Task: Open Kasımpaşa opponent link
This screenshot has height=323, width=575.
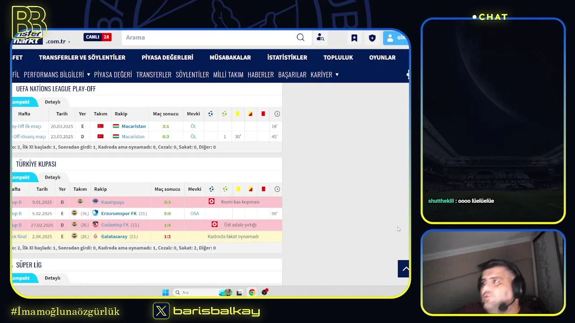Action: (112, 202)
